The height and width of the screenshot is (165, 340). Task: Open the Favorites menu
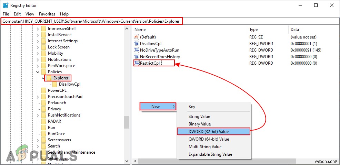47,14
